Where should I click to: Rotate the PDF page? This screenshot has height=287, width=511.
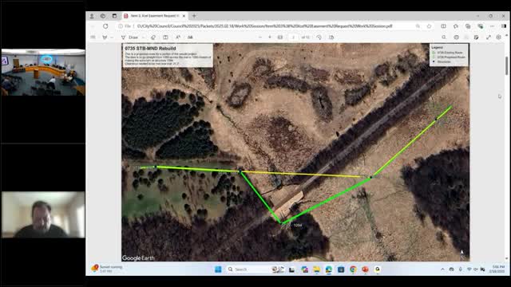319,37
